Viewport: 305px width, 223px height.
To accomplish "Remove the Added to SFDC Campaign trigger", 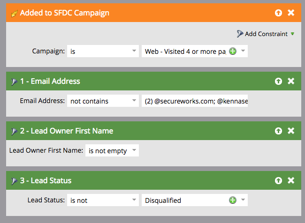I will (291, 13).
